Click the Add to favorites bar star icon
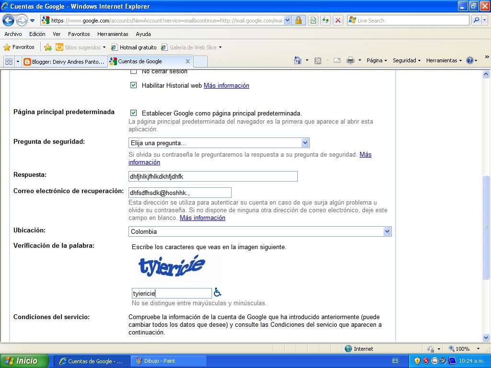 coord(48,47)
